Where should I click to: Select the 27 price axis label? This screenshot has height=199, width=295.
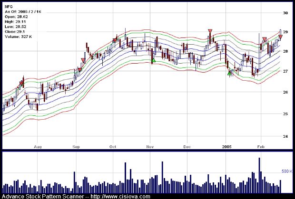tap(285, 71)
